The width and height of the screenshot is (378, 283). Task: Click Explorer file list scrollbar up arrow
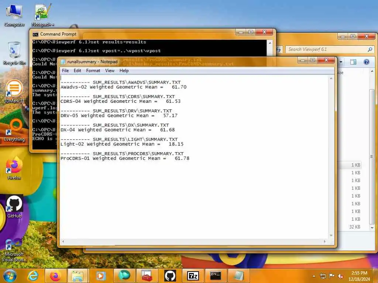pos(372,71)
